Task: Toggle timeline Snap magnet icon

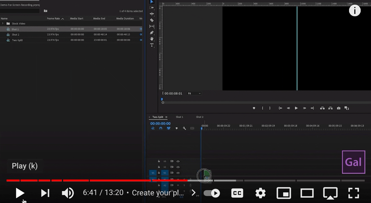Action: (x=161, y=128)
